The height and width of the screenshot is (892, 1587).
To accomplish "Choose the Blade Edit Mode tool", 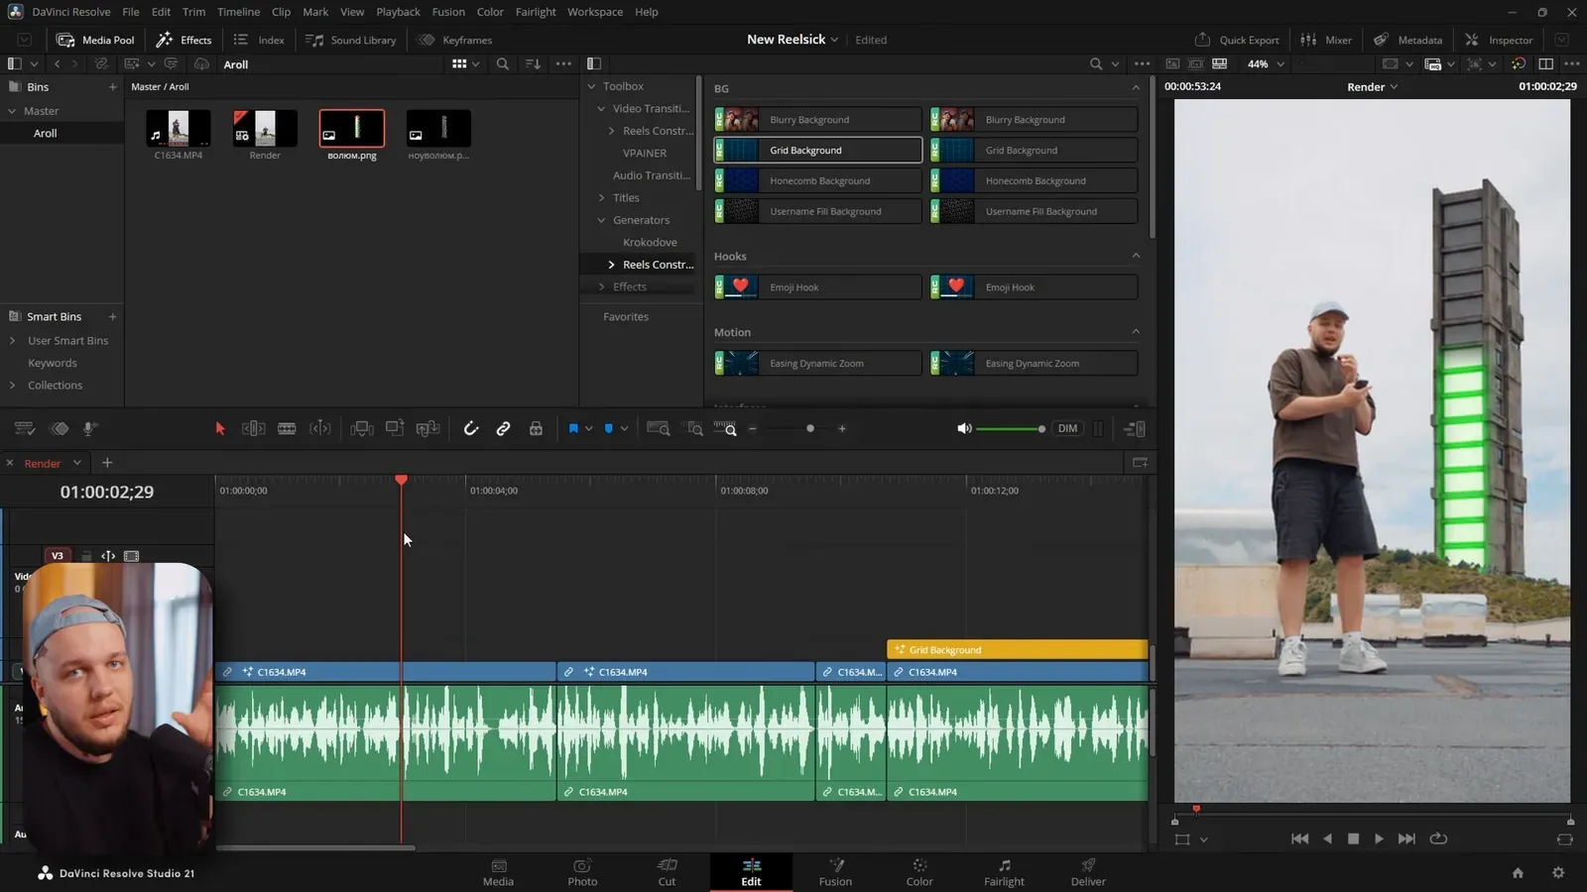I will point(287,428).
